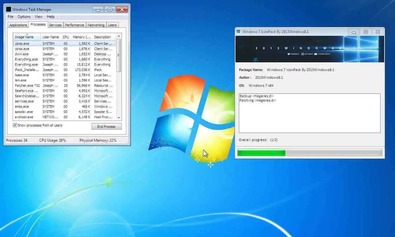395x237 pixels.
Task: Click the Backup imageres.dll log line
Action: pos(256,96)
